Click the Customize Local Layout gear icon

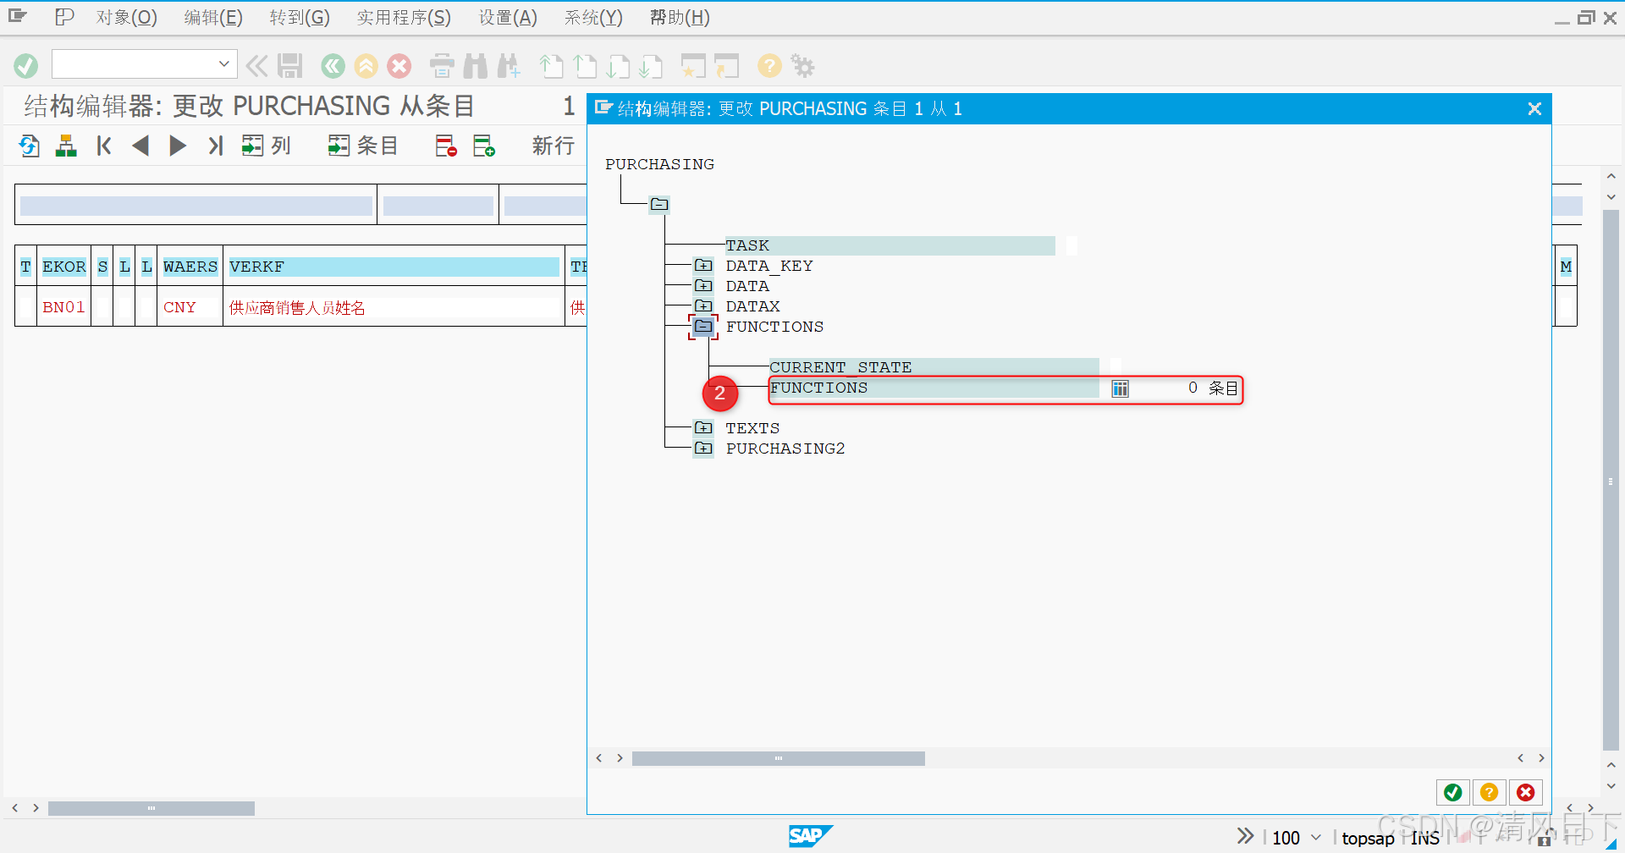802,65
